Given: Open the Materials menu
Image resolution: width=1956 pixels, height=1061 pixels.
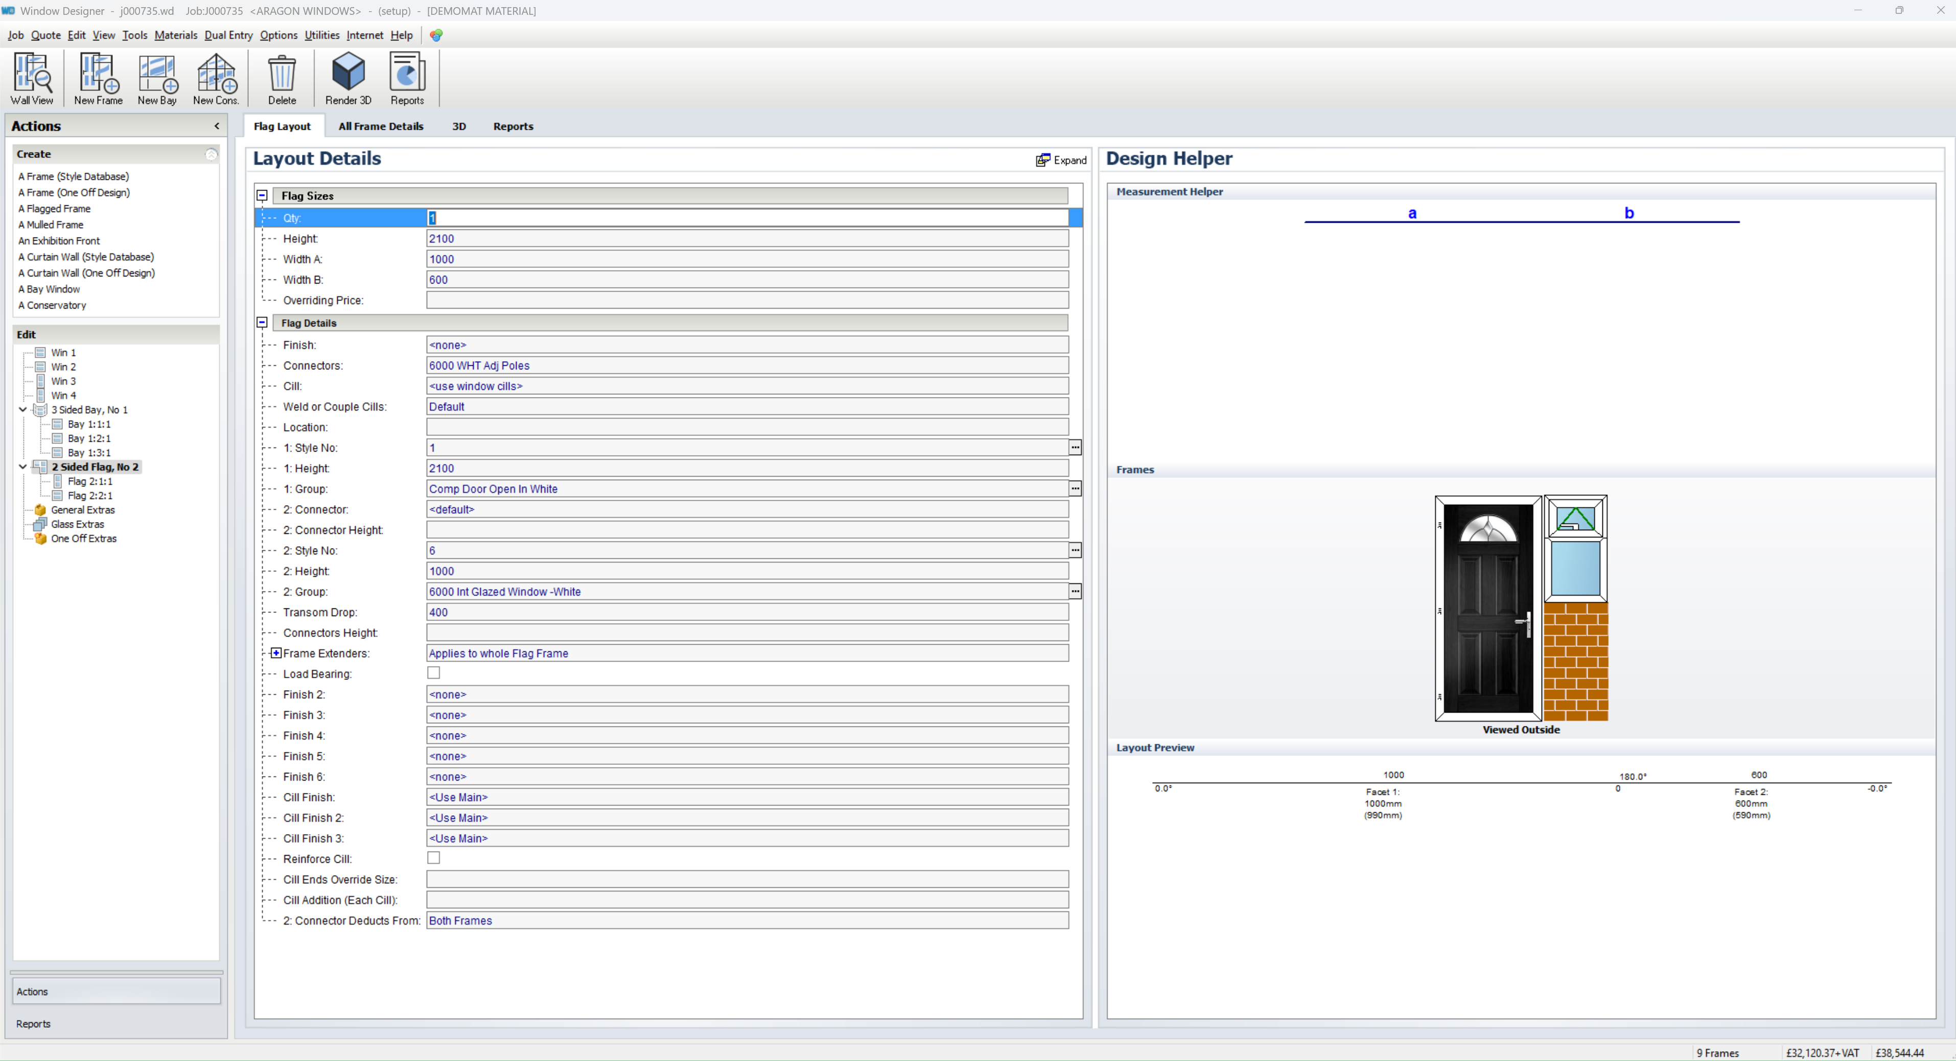Looking at the screenshot, I should click(175, 36).
